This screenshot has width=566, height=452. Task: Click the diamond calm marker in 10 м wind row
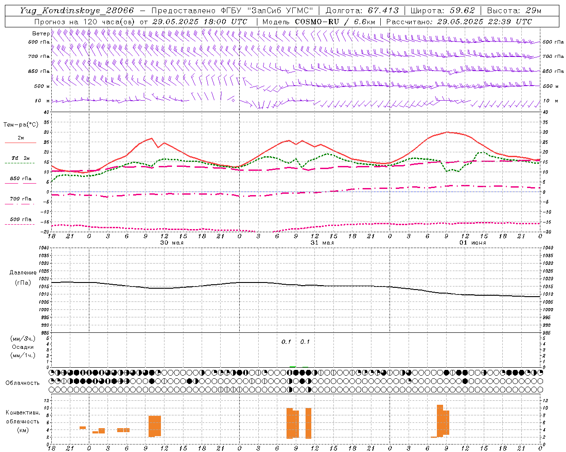(x=233, y=100)
